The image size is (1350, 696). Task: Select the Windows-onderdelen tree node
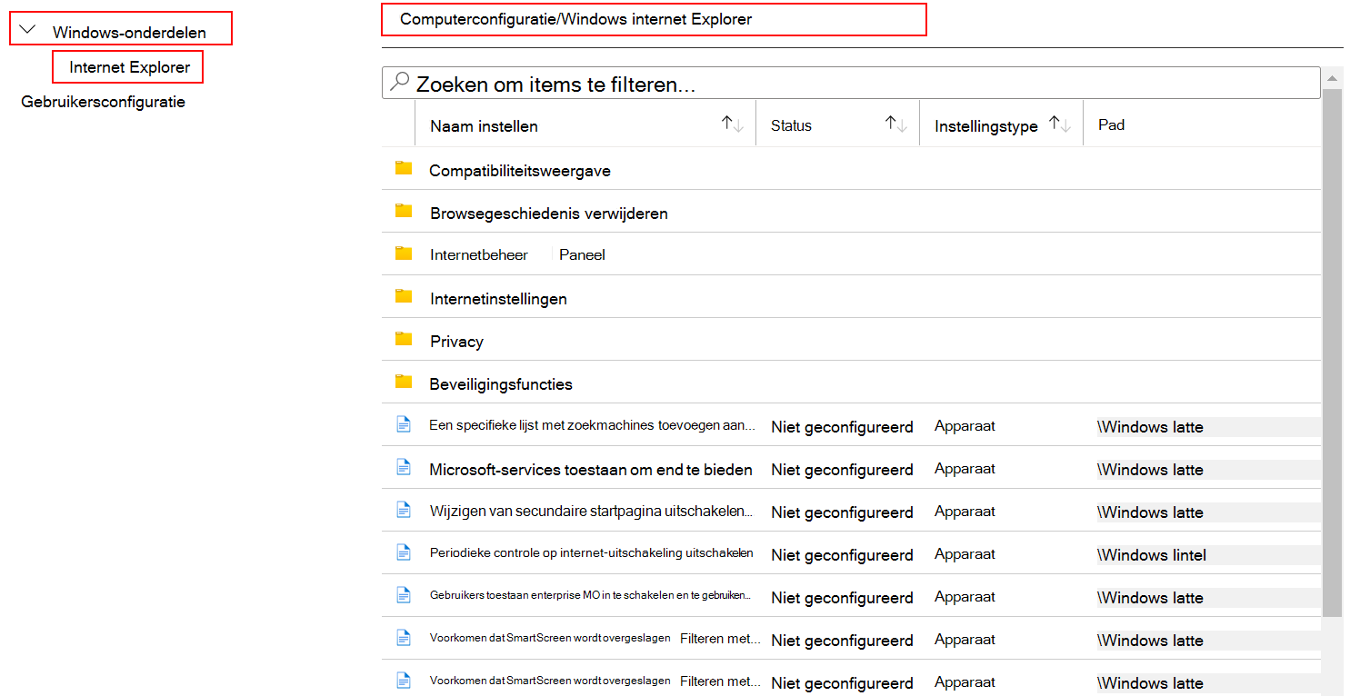tap(129, 33)
